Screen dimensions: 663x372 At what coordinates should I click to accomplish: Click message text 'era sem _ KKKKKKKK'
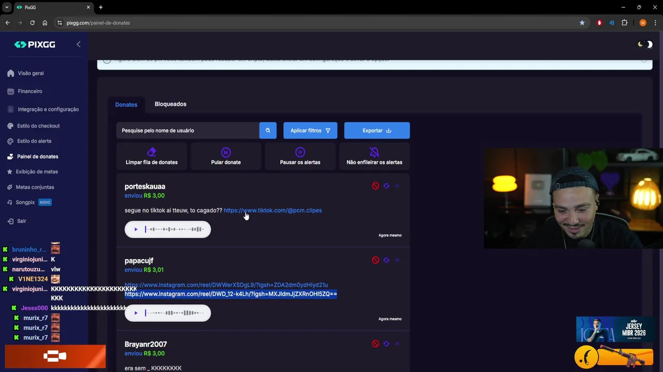pyautogui.click(x=153, y=368)
